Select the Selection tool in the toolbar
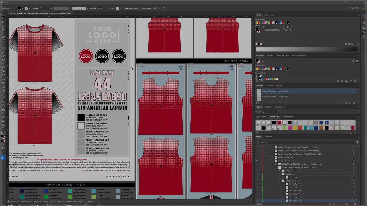 pos(3,18)
